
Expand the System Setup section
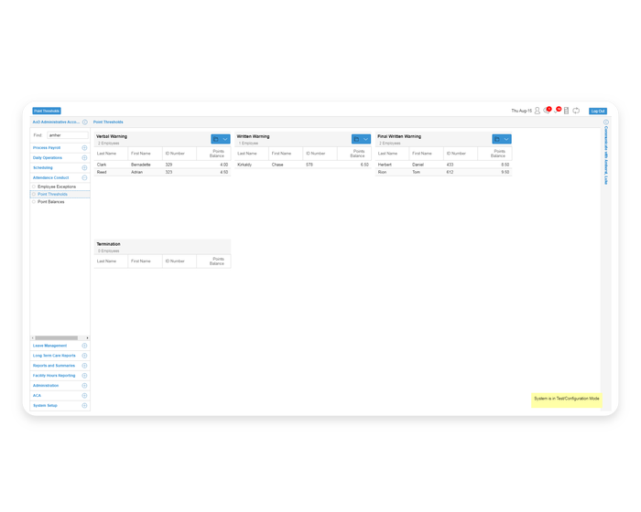tap(84, 406)
